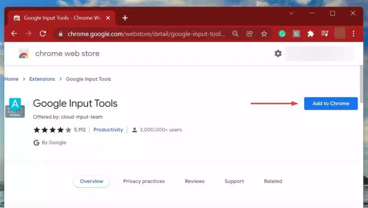Bookmark this page with the star icon

[x=264, y=33]
